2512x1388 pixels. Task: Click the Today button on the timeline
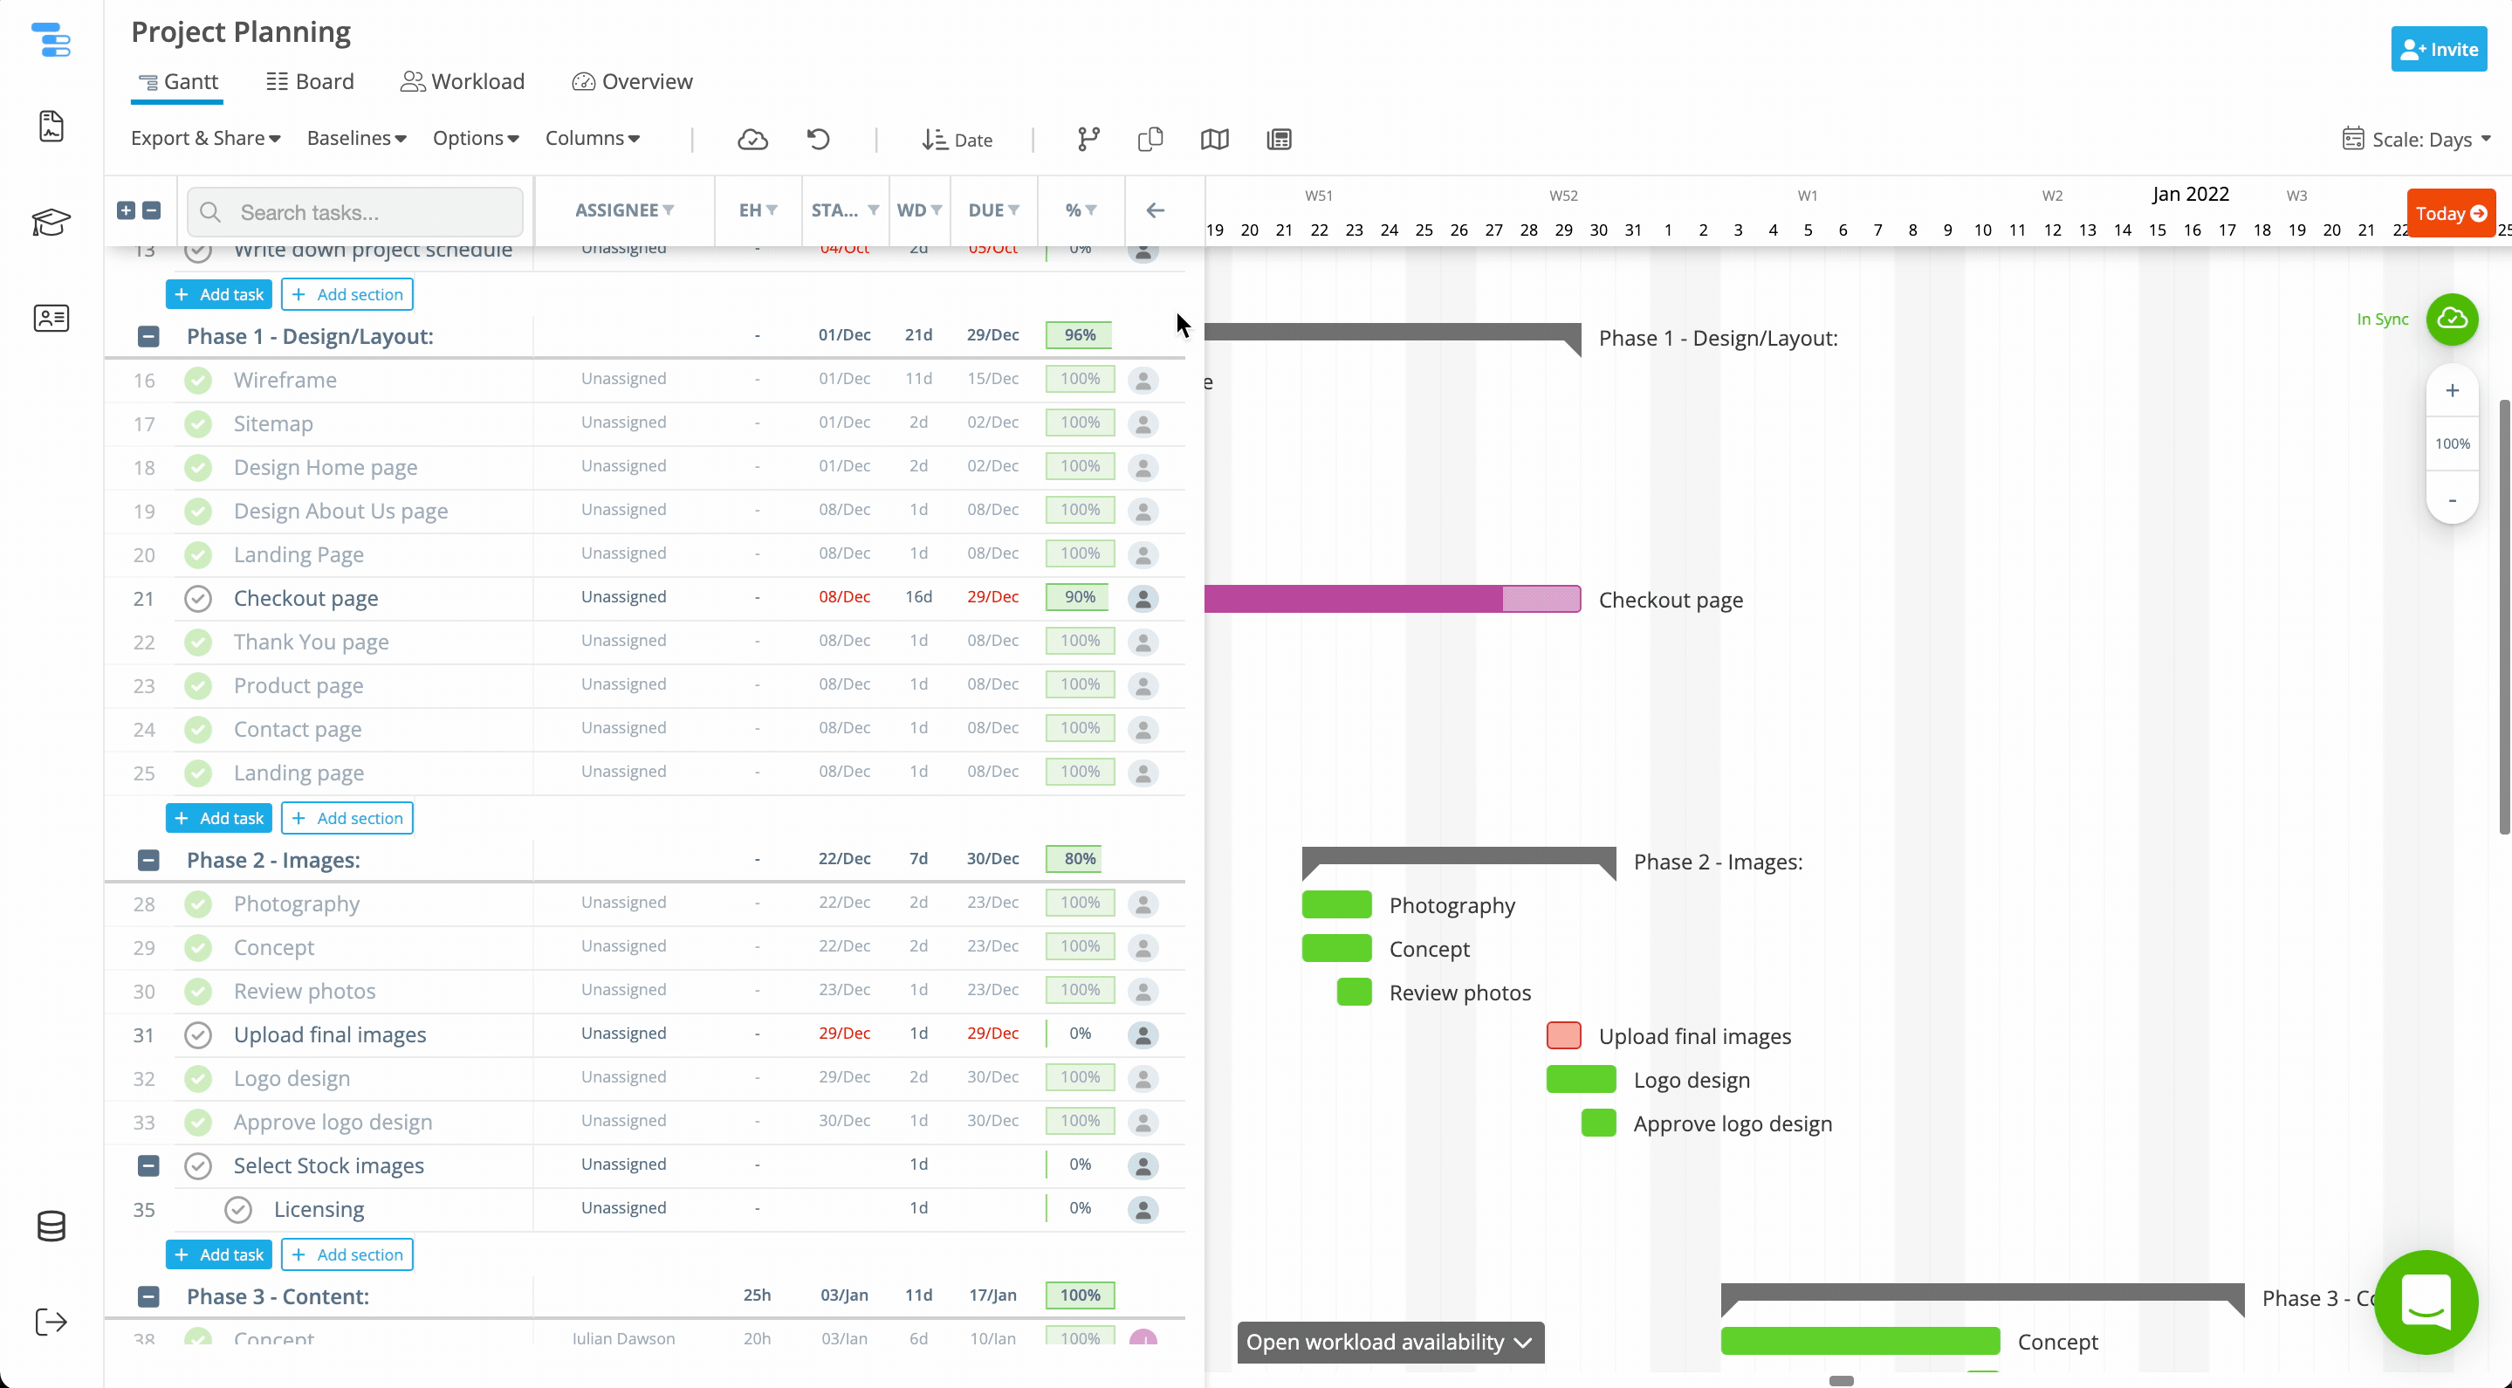[x=2449, y=213]
